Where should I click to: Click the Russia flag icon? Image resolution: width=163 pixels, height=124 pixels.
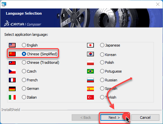point(90,80)
